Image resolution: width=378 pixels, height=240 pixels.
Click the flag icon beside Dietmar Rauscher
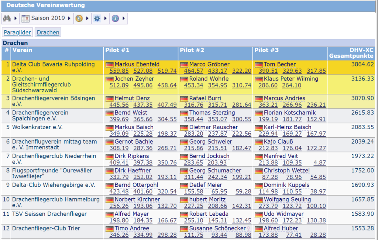pyautogui.click(x=184, y=128)
